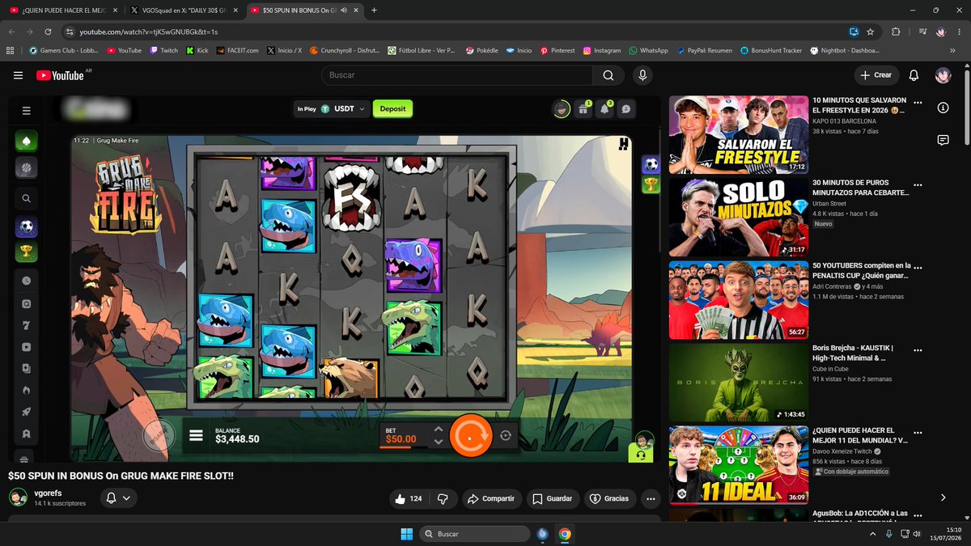
Task: Open vgorefs channel name link
Action: [48, 493]
